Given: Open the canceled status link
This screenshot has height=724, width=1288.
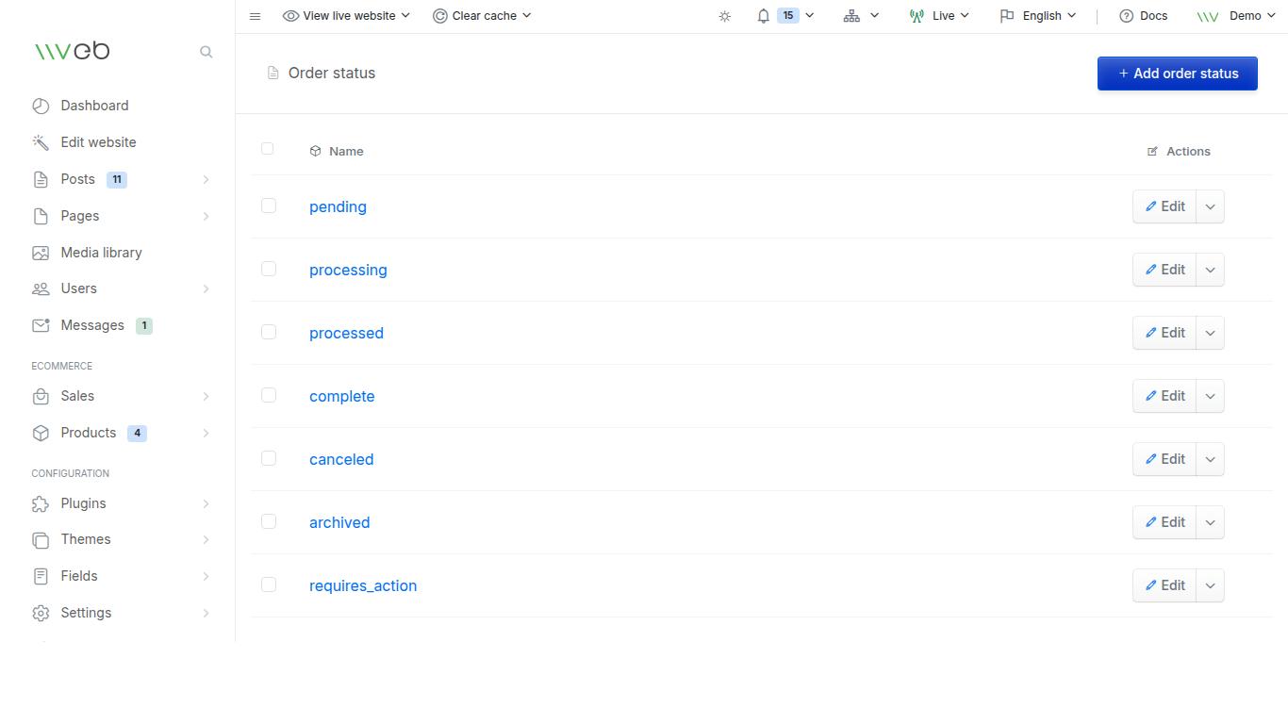Looking at the screenshot, I should click(341, 459).
